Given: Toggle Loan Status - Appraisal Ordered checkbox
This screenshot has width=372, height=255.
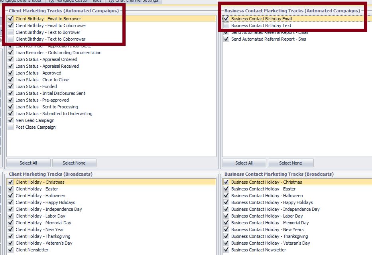Looking at the screenshot, I should coord(11,59).
